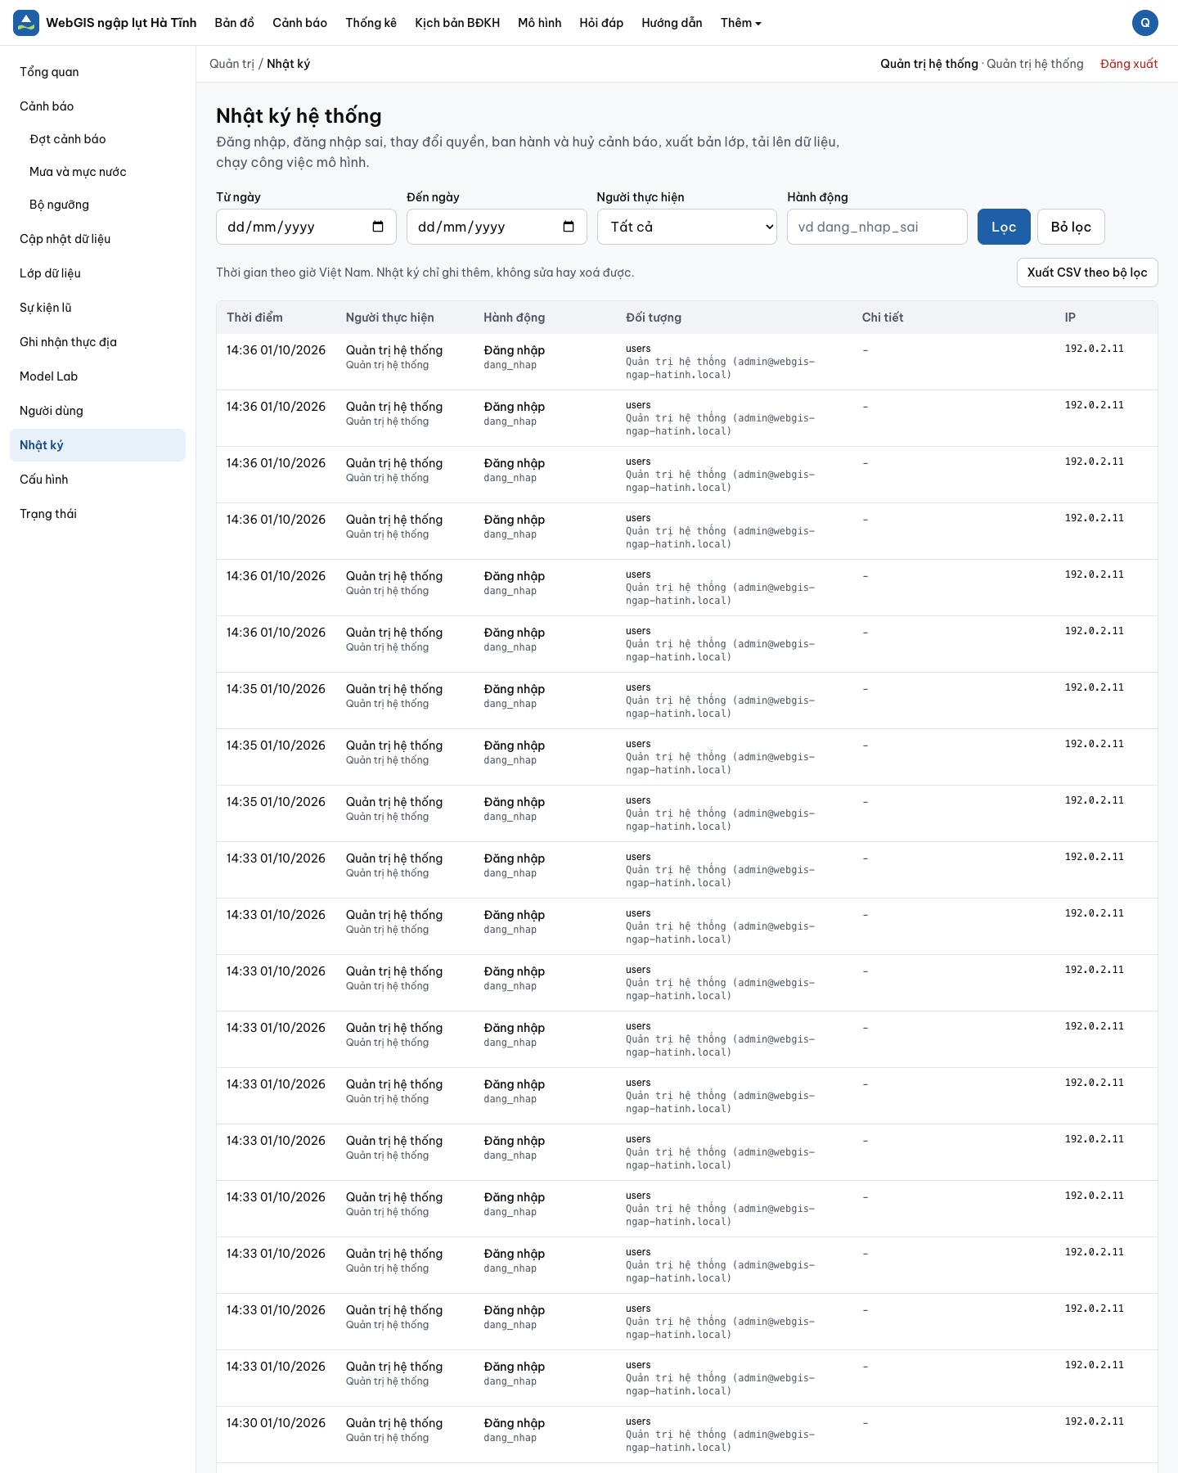Focus the Từ ngày date input
Image resolution: width=1178 pixels, height=1473 pixels.
click(x=306, y=227)
